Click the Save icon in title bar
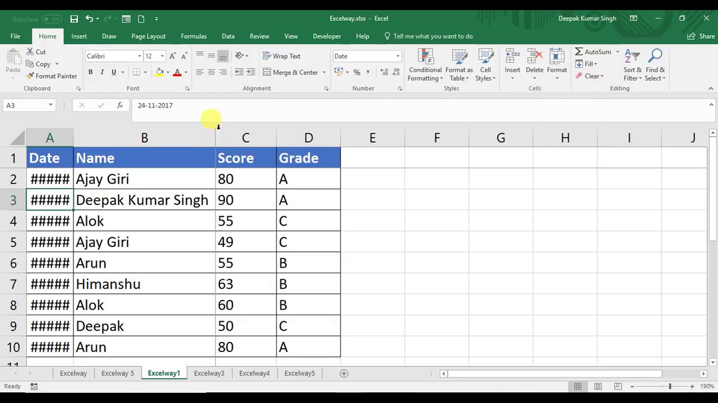The width and height of the screenshot is (718, 403). tap(74, 18)
